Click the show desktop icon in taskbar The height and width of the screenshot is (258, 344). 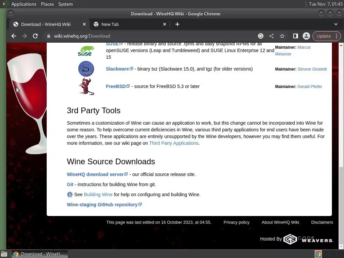click(x=4, y=254)
